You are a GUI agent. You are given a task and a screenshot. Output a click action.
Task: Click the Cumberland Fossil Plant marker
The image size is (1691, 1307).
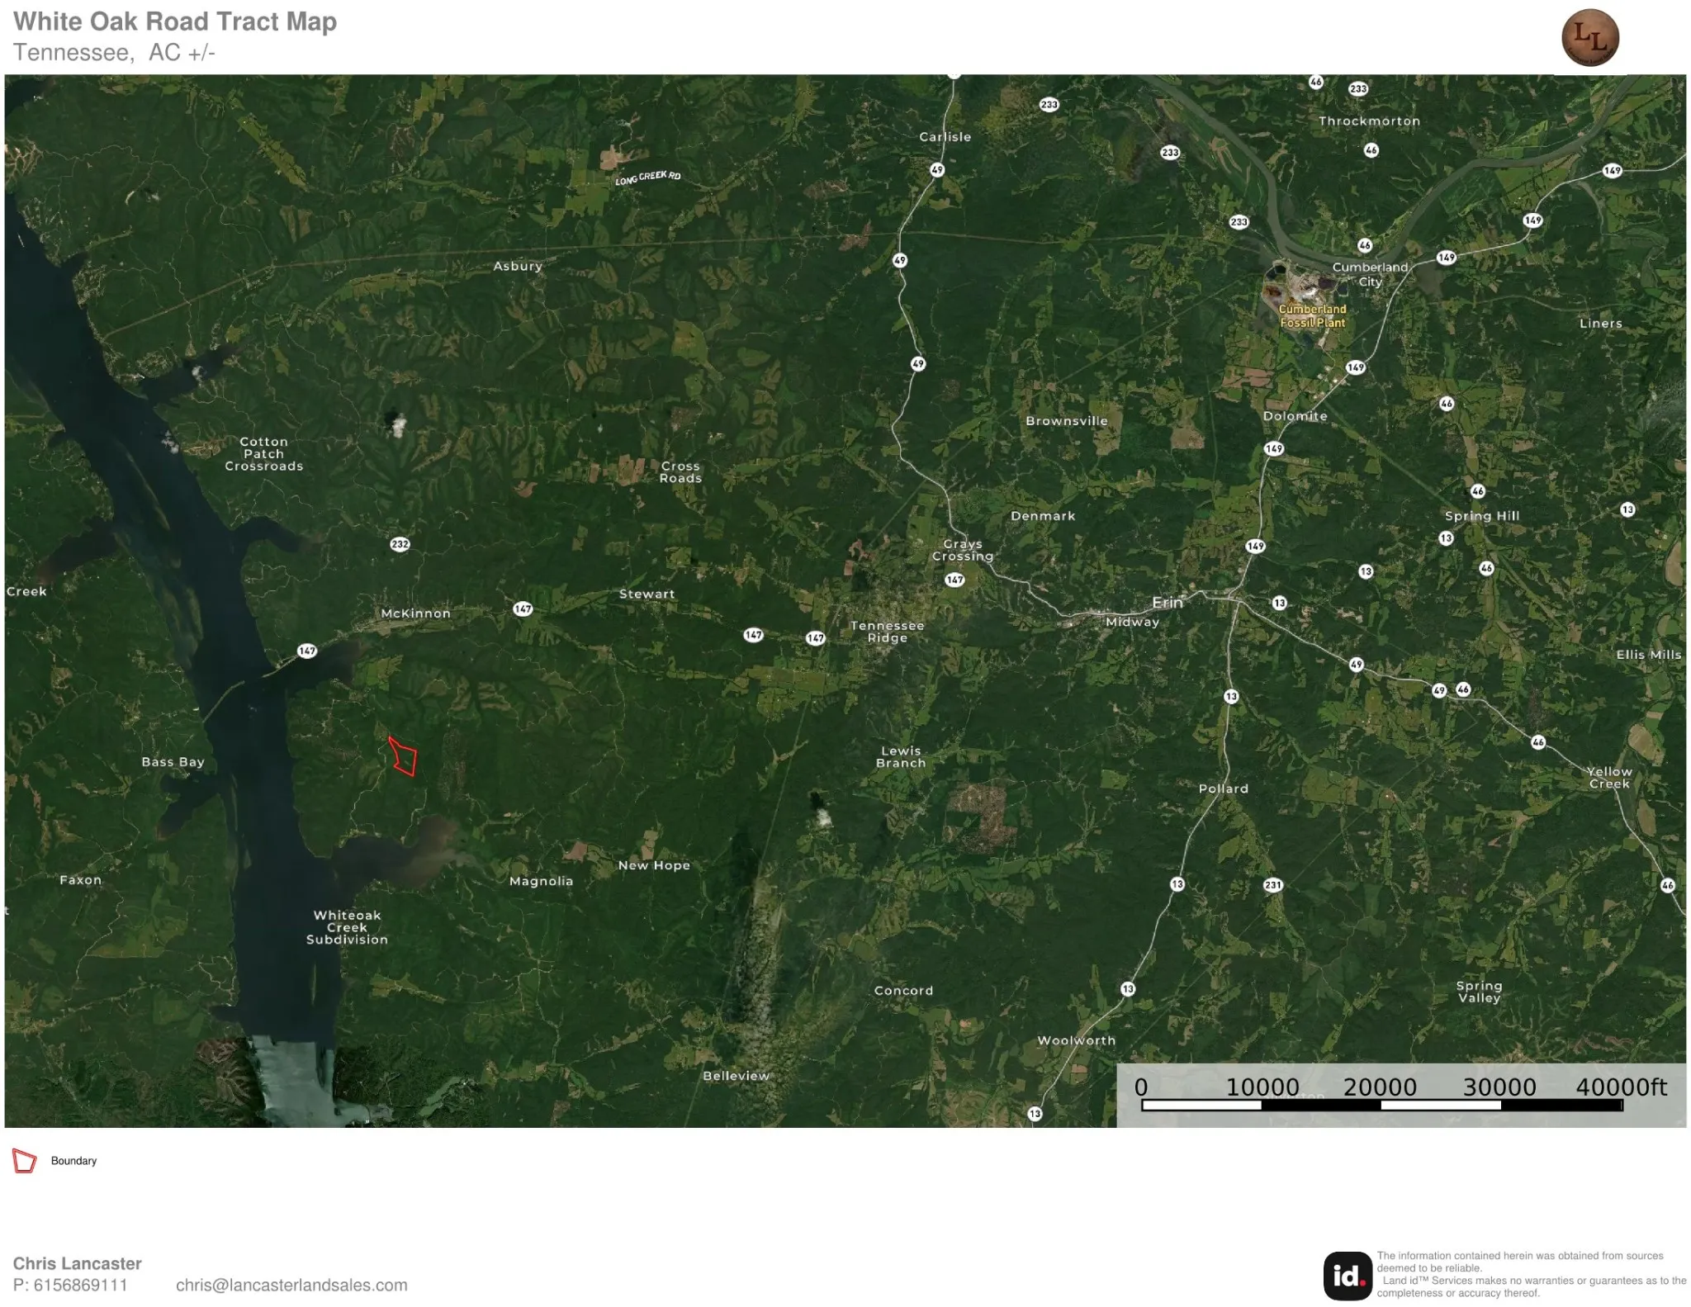pyautogui.click(x=1312, y=315)
